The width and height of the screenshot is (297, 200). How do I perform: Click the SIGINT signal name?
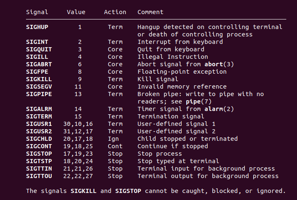pyautogui.click(x=37, y=42)
